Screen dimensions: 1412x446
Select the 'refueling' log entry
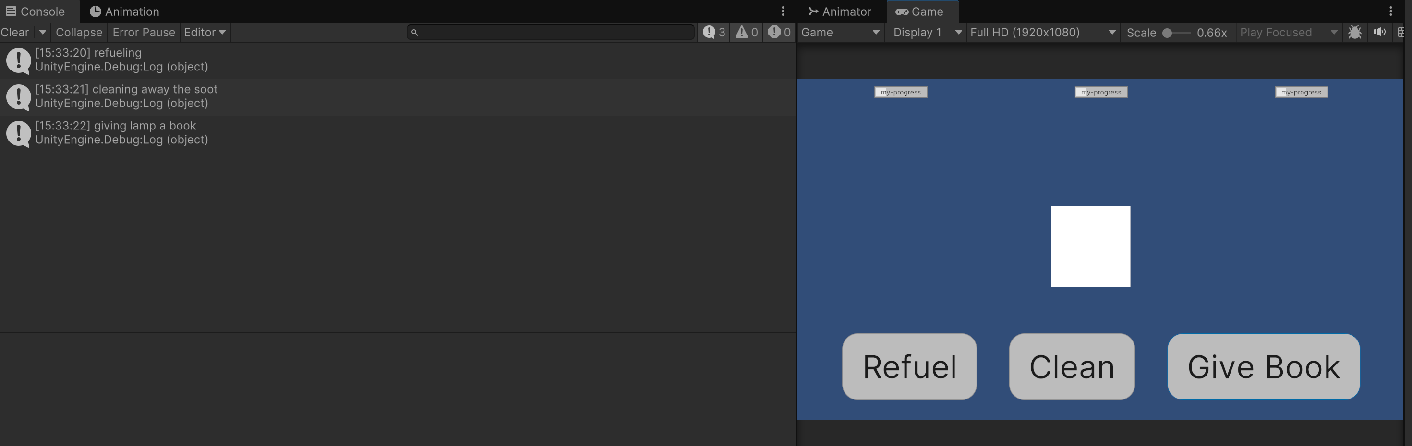pos(398,60)
